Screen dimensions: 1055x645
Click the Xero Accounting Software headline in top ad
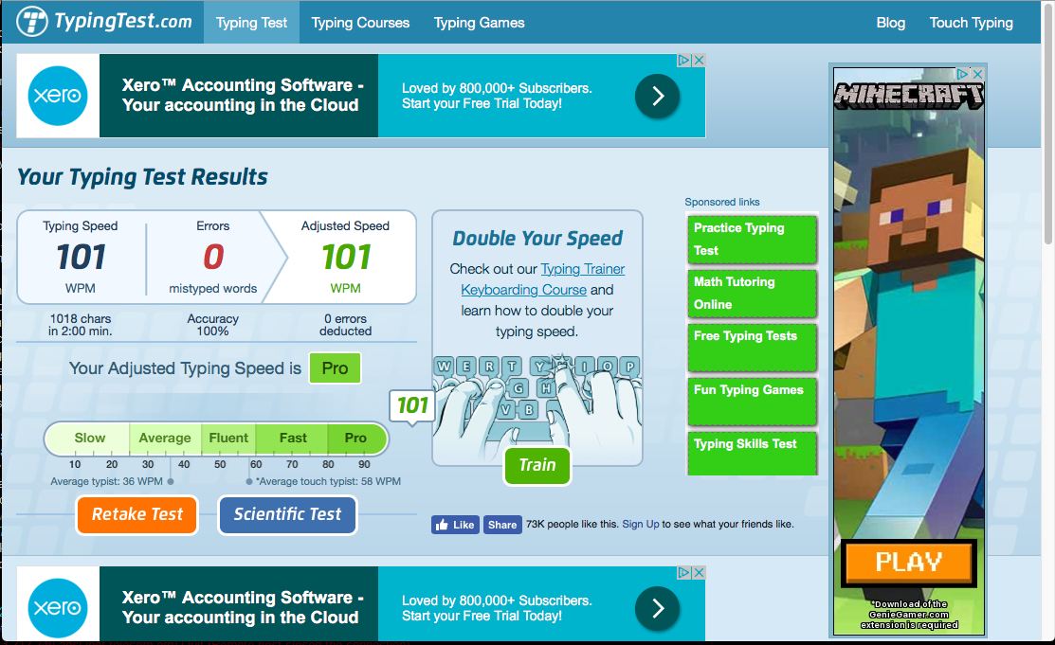coord(241,96)
